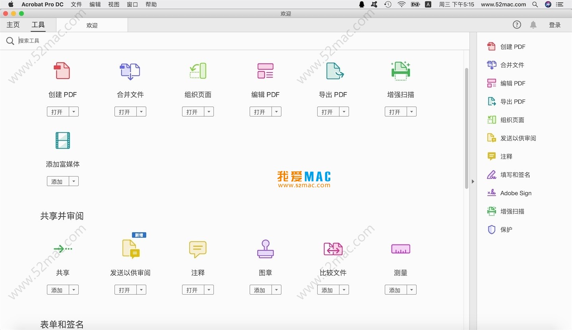Click the Export PDF (导出 PDF) large icon
The image size is (572, 330).
tap(335, 71)
